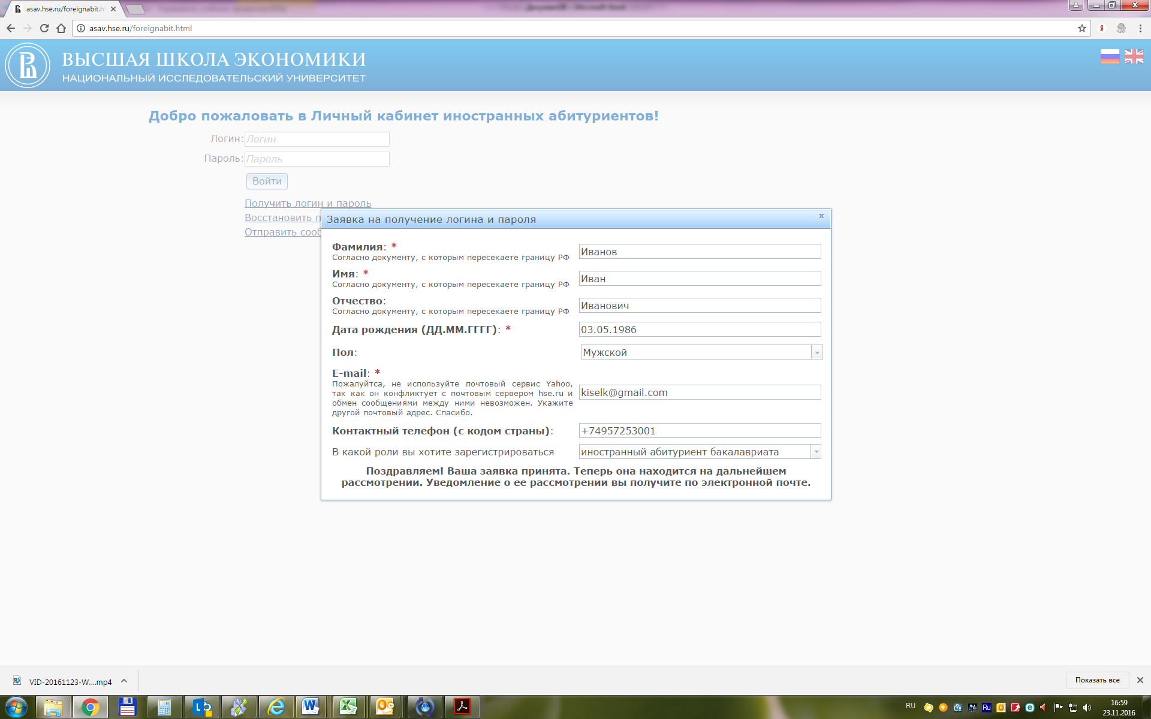Click the Войти login button
This screenshot has height=719, width=1151.
coord(267,181)
